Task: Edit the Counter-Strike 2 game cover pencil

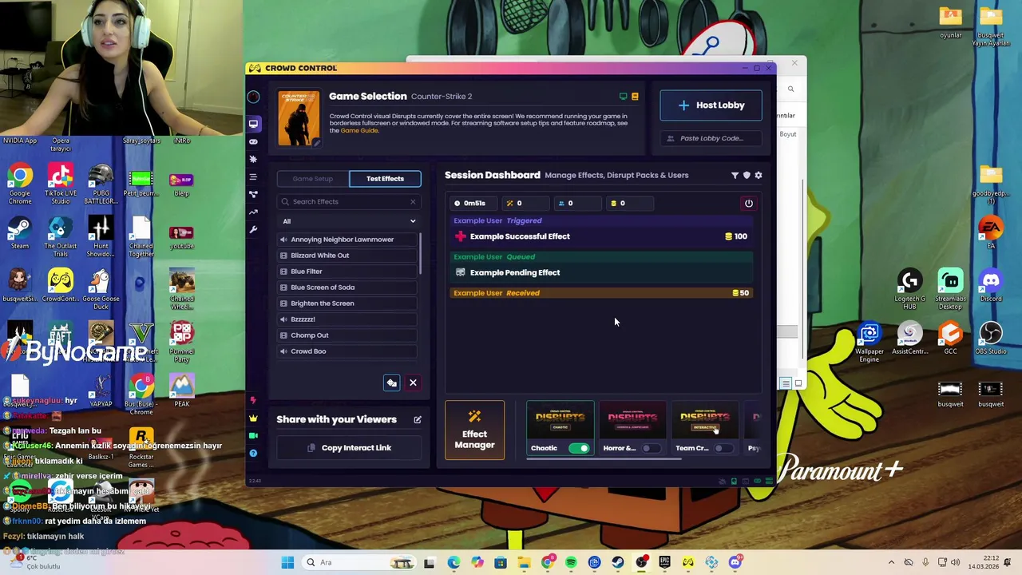Action: (316, 143)
